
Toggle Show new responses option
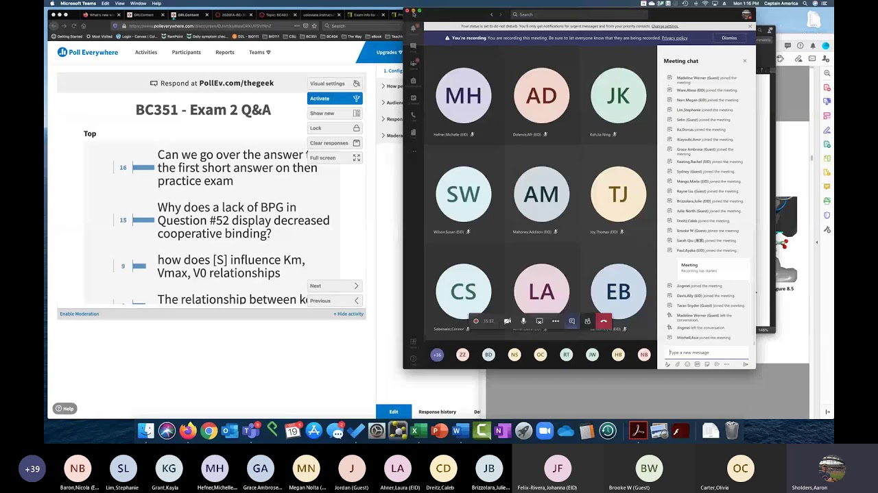pos(335,113)
